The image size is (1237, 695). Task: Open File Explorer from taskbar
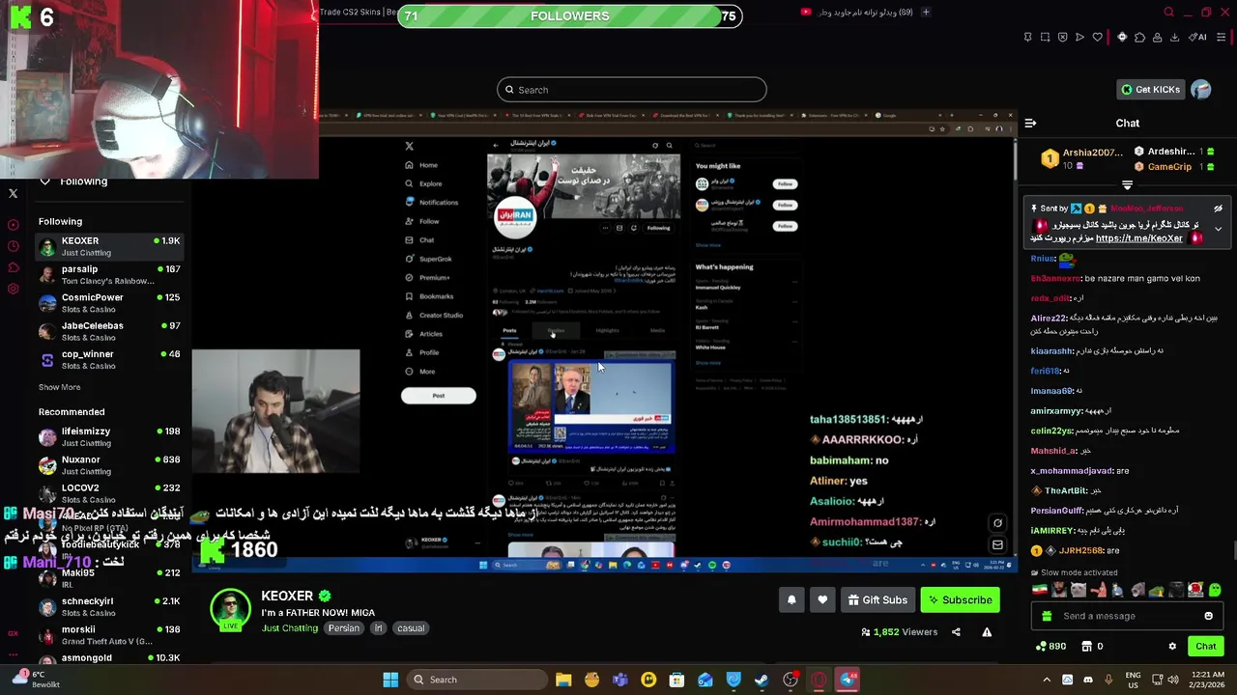tap(563, 680)
